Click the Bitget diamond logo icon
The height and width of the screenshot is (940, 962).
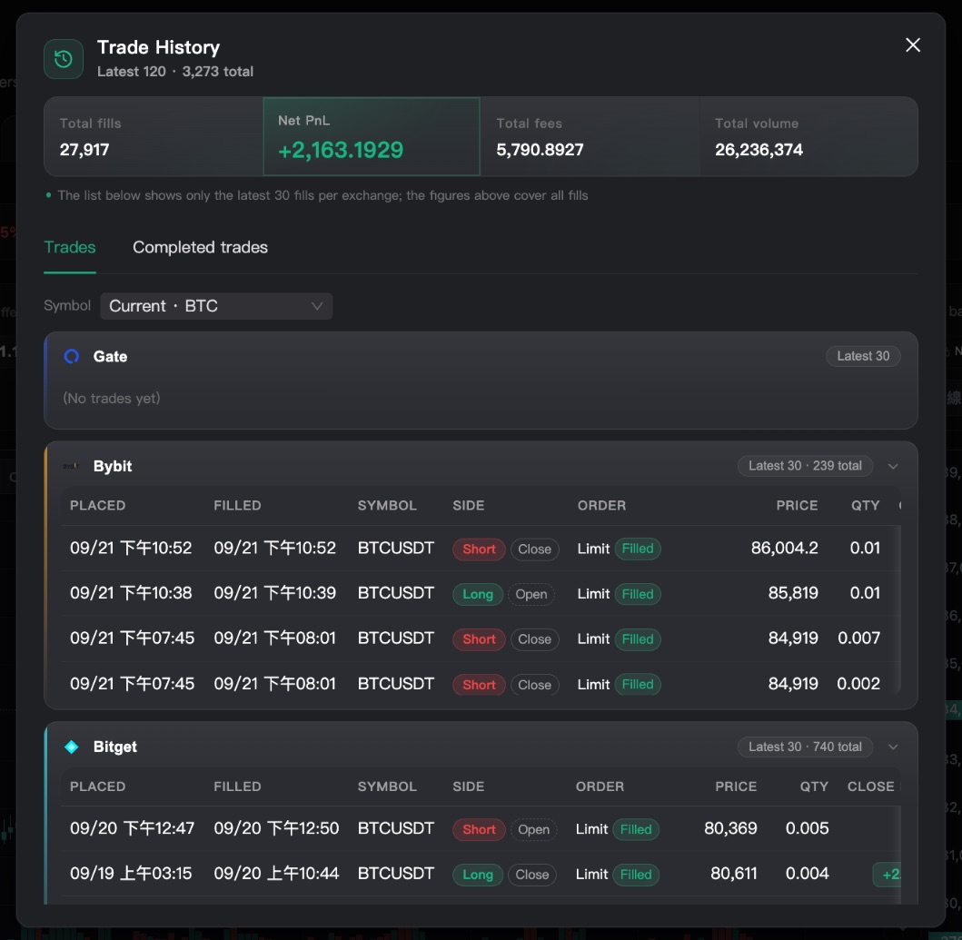click(x=72, y=747)
